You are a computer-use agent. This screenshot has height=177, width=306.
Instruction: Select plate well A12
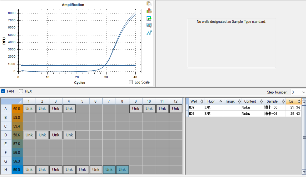tap(176, 109)
